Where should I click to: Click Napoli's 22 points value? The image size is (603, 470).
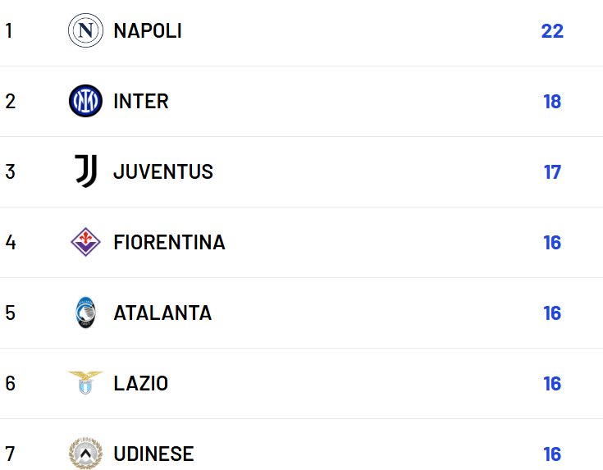point(552,31)
